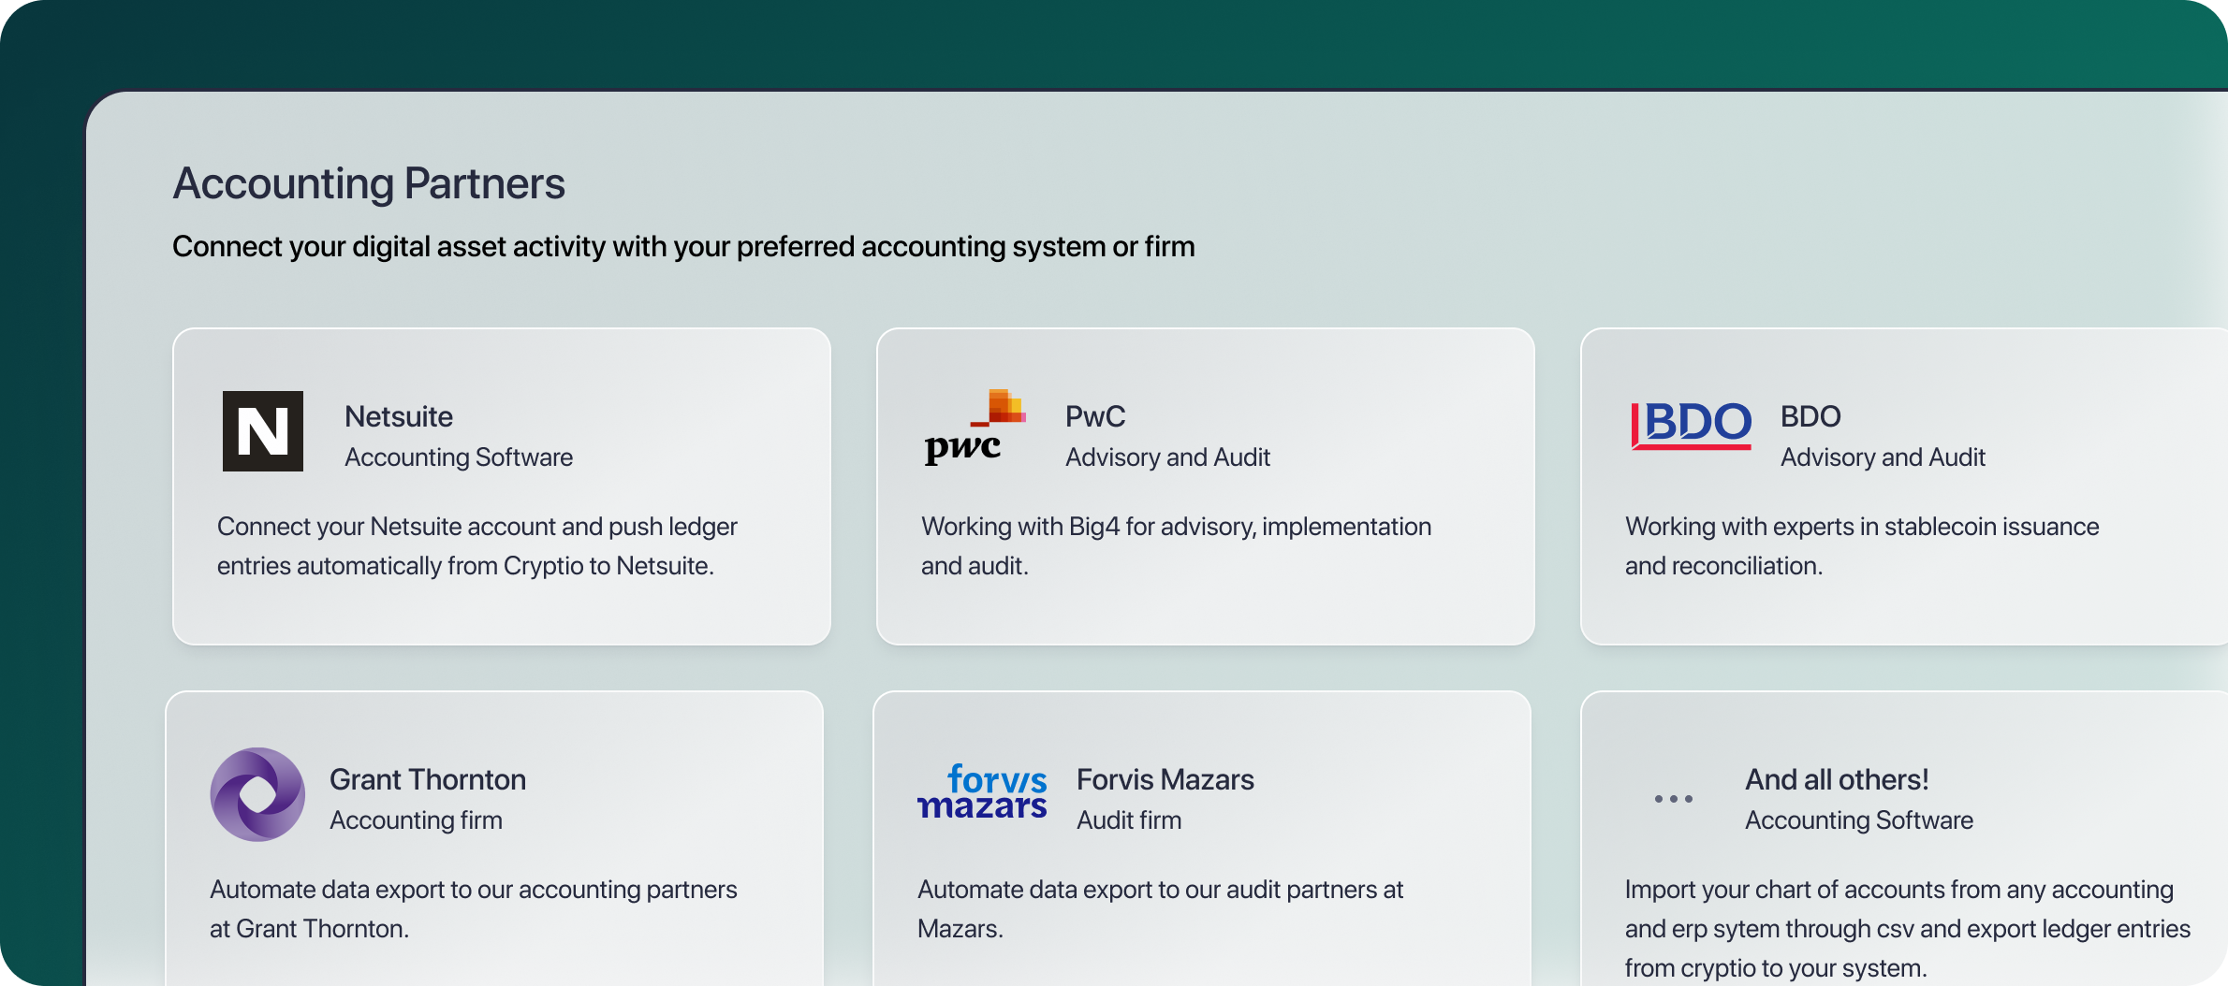Viewport: 2228px width, 986px height.
Task: Select the Forvis Mazars title text
Action: point(1165,779)
